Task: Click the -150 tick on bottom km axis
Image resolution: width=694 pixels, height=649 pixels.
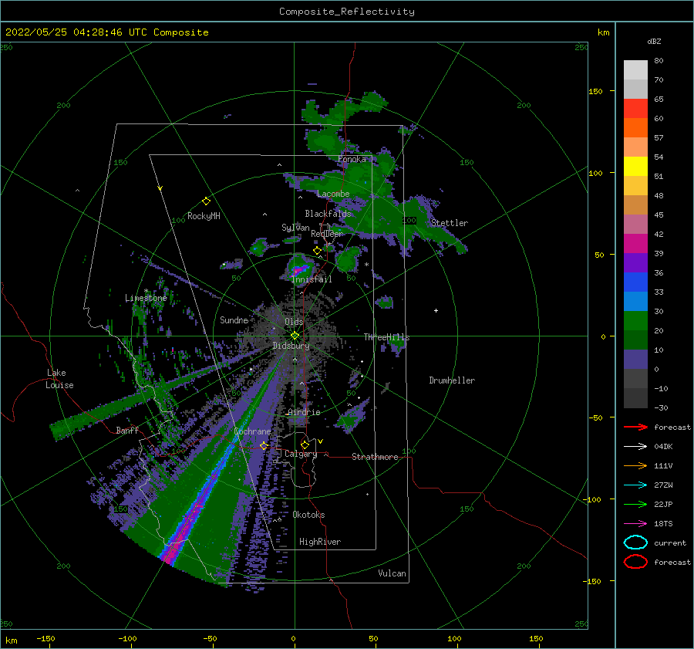Action: (x=45, y=638)
